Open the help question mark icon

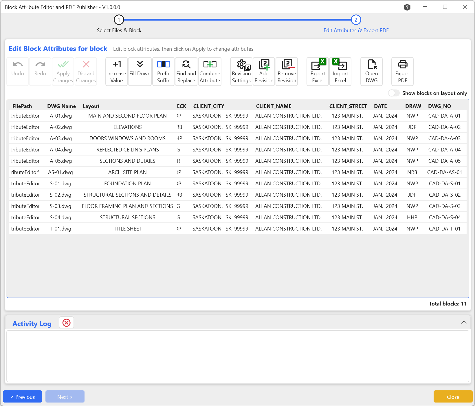407,7
